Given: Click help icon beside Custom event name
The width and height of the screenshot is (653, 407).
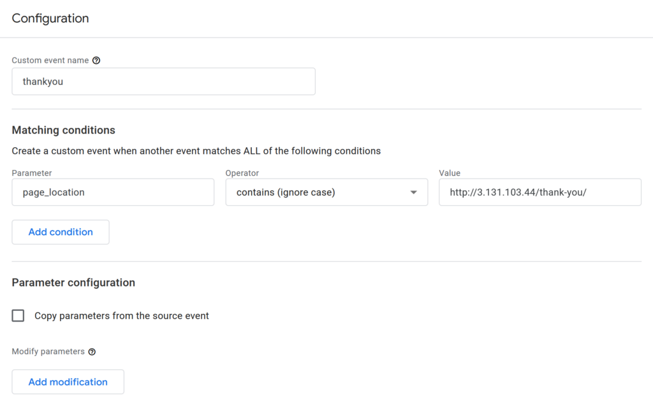Looking at the screenshot, I should [96, 61].
